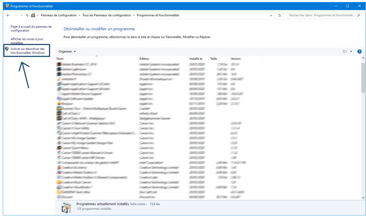
Task: Open Activer ou désactiver des fonctionnalités Windows
Action: pyautogui.click(x=28, y=51)
